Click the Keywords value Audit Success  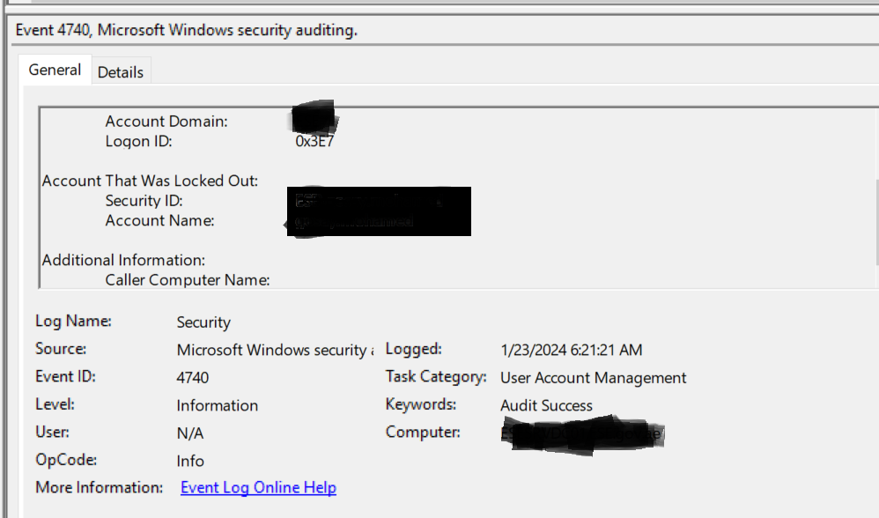click(547, 405)
